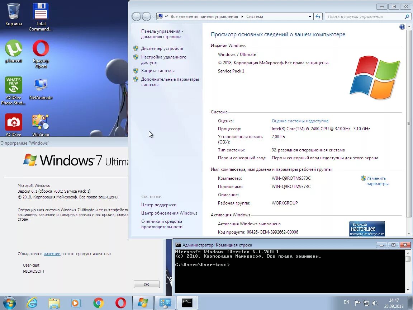Open NetAnimate desktop shortcut
413x310 pixels.
pos(41,89)
